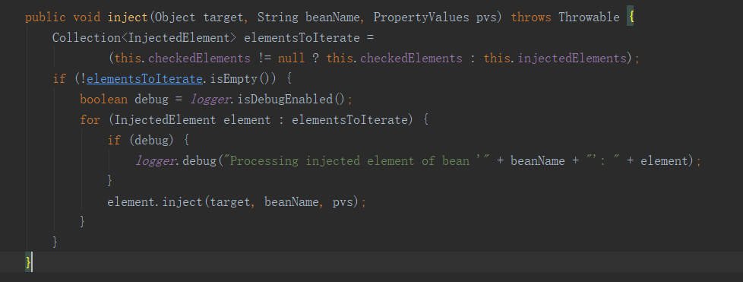Click the boolean keyword
This screenshot has height=282, width=743.
point(104,100)
